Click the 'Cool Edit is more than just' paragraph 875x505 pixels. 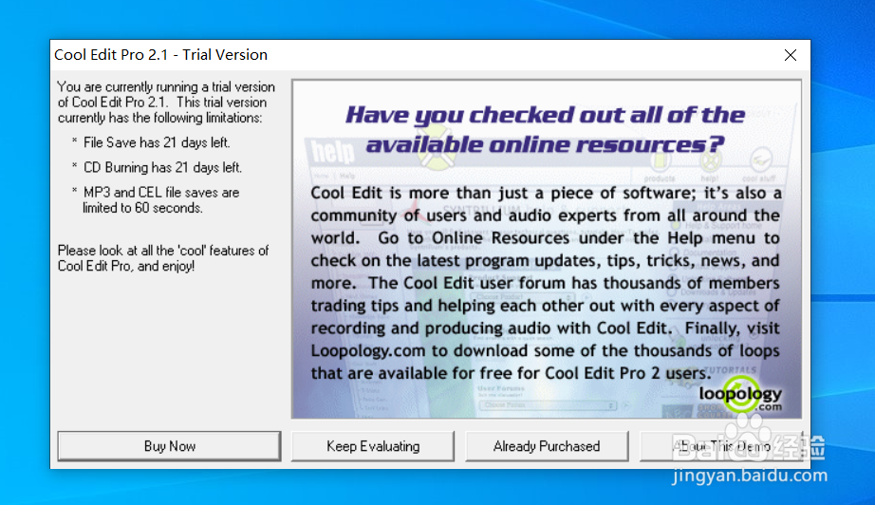(546, 283)
